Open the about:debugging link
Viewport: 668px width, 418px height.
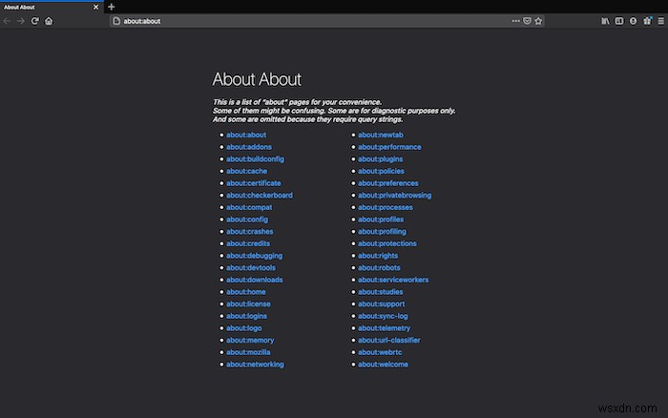coord(255,256)
